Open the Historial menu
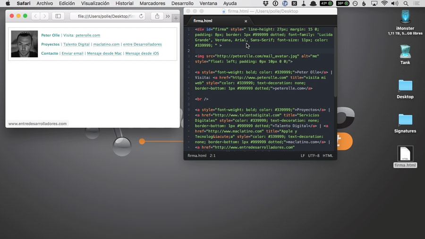 coord(124,3)
